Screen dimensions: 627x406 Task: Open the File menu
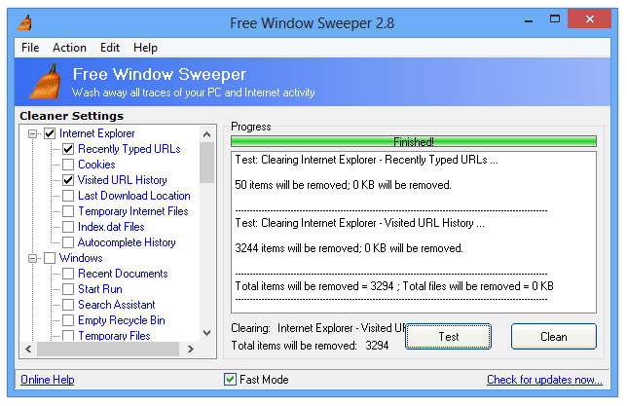30,48
